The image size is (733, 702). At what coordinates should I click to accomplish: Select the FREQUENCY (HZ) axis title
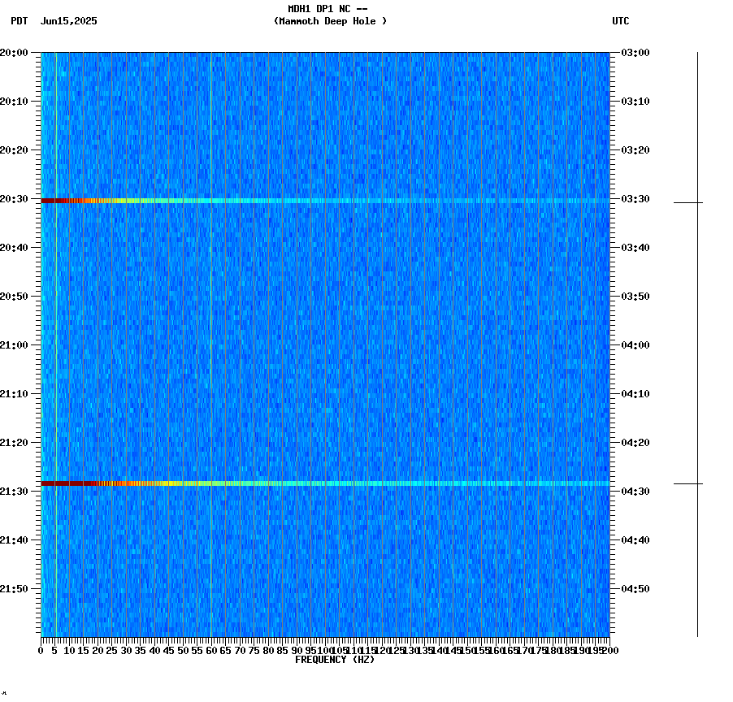pos(336,660)
